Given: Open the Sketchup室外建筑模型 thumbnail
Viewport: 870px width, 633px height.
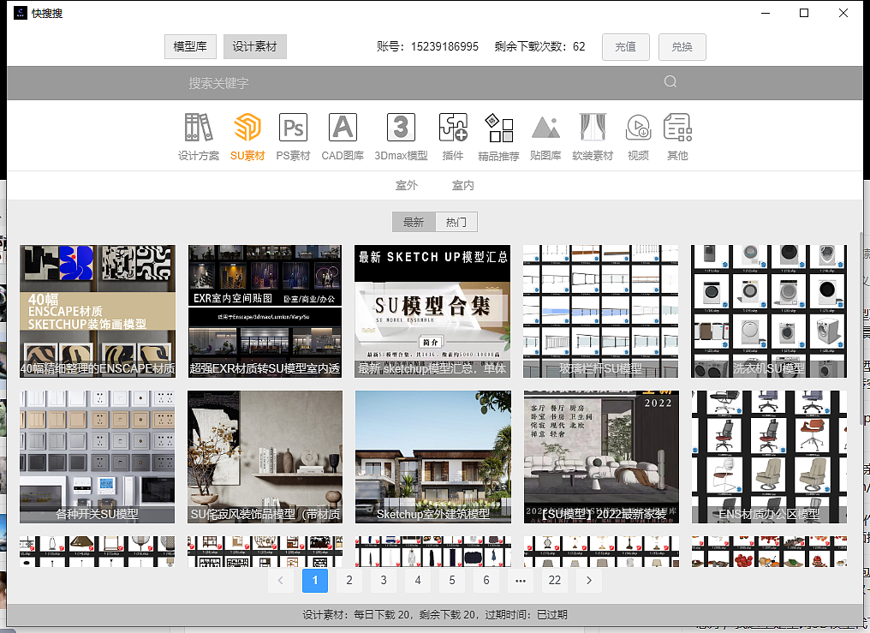Looking at the screenshot, I should click(432, 457).
